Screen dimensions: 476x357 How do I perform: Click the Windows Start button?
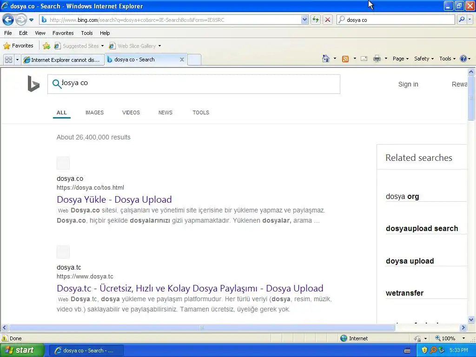(x=22, y=350)
